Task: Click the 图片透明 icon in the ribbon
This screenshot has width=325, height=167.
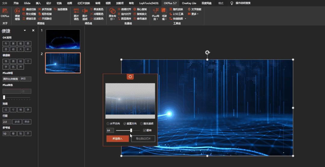Action: pos(85,11)
